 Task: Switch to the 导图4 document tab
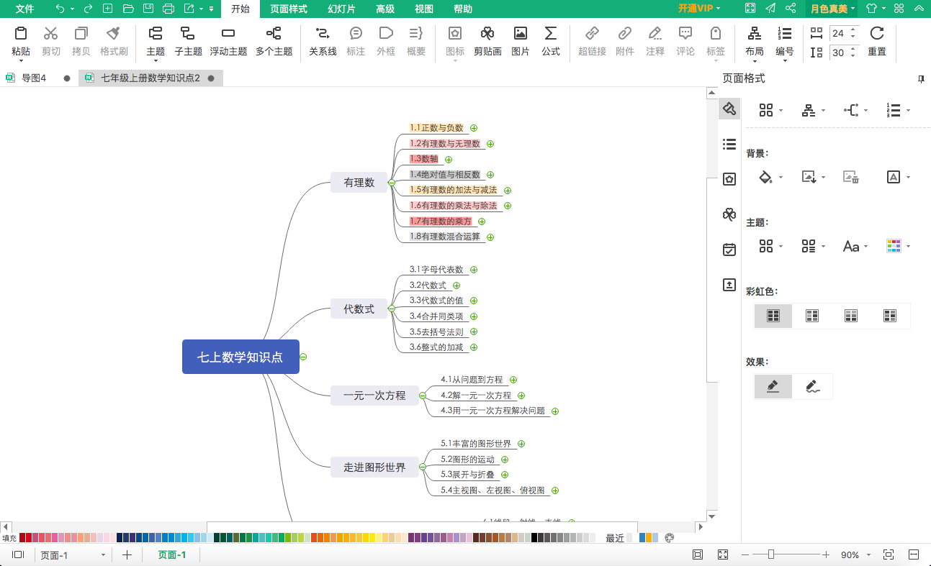[x=33, y=78]
